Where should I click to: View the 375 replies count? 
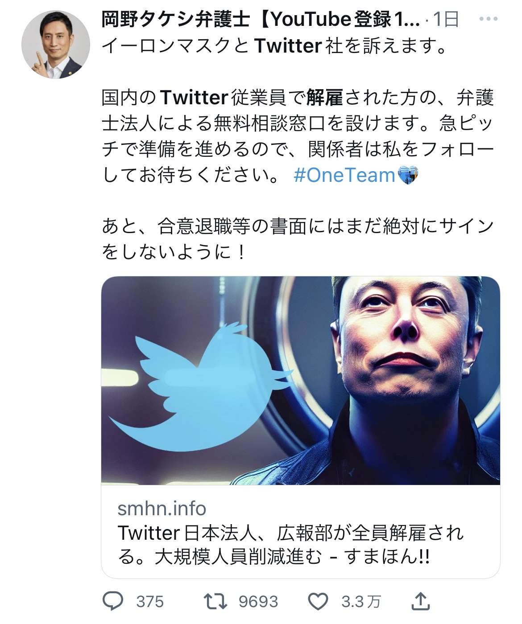coord(150,601)
